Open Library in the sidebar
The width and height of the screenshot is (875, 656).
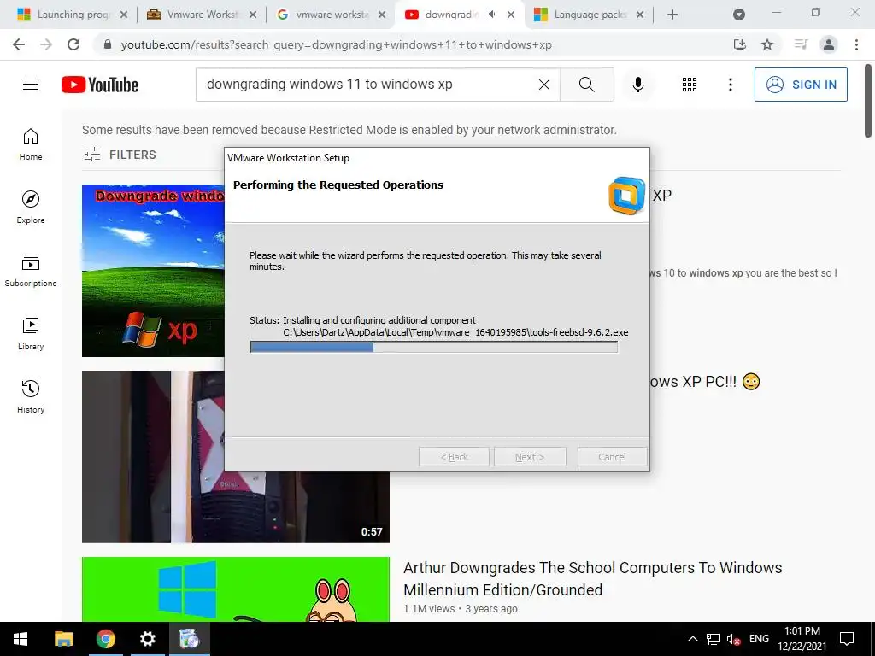click(x=31, y=334)
